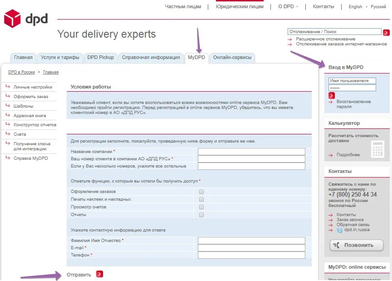Focus the password field in MyDPD login
Image resolution: width=392 pixels, height=281 pixels.
tap(352, 88)
